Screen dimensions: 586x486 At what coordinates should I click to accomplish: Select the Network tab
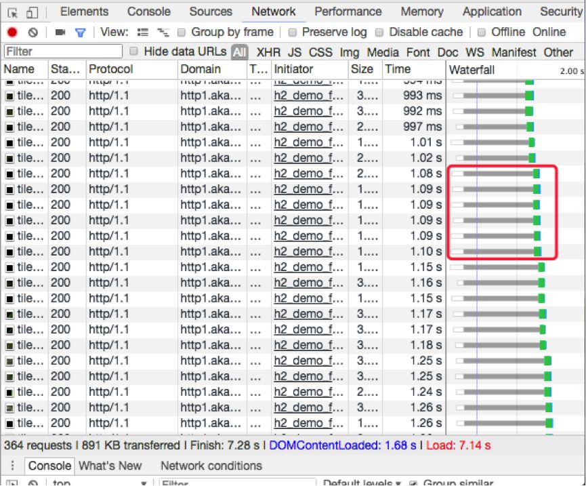tap(274, 12)
